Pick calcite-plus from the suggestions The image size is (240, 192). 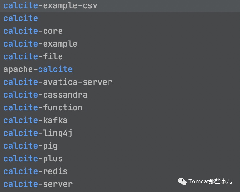point(33,159)
